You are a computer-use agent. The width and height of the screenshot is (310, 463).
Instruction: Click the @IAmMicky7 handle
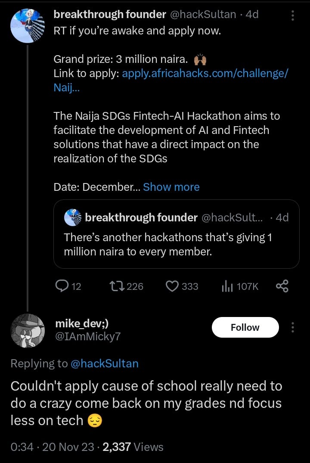88,336
